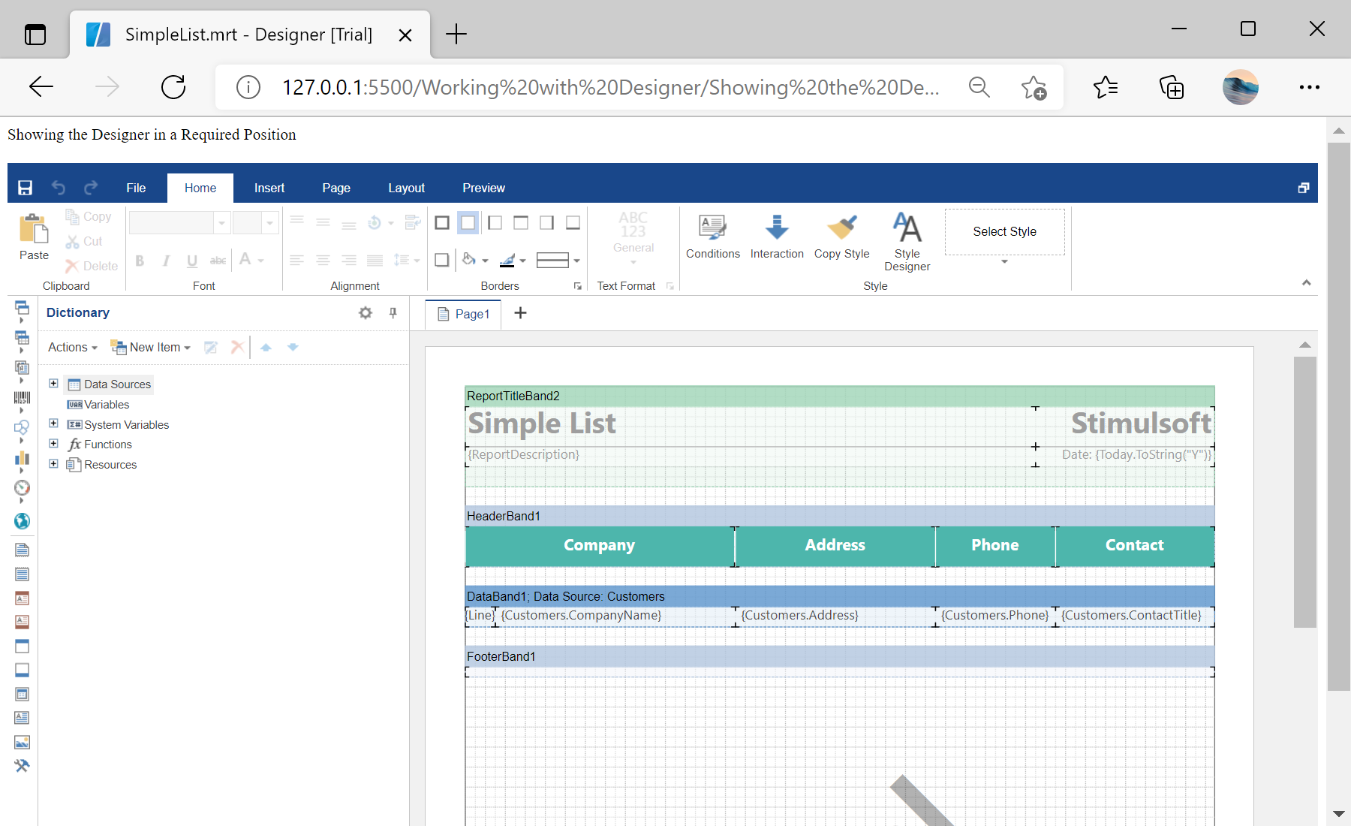Click the border fill color bucket icon
The width and height of the screenshot is (1351, 826).
(x=469, y=260)
